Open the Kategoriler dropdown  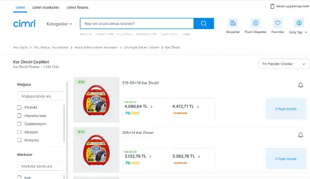coord(59,24)
